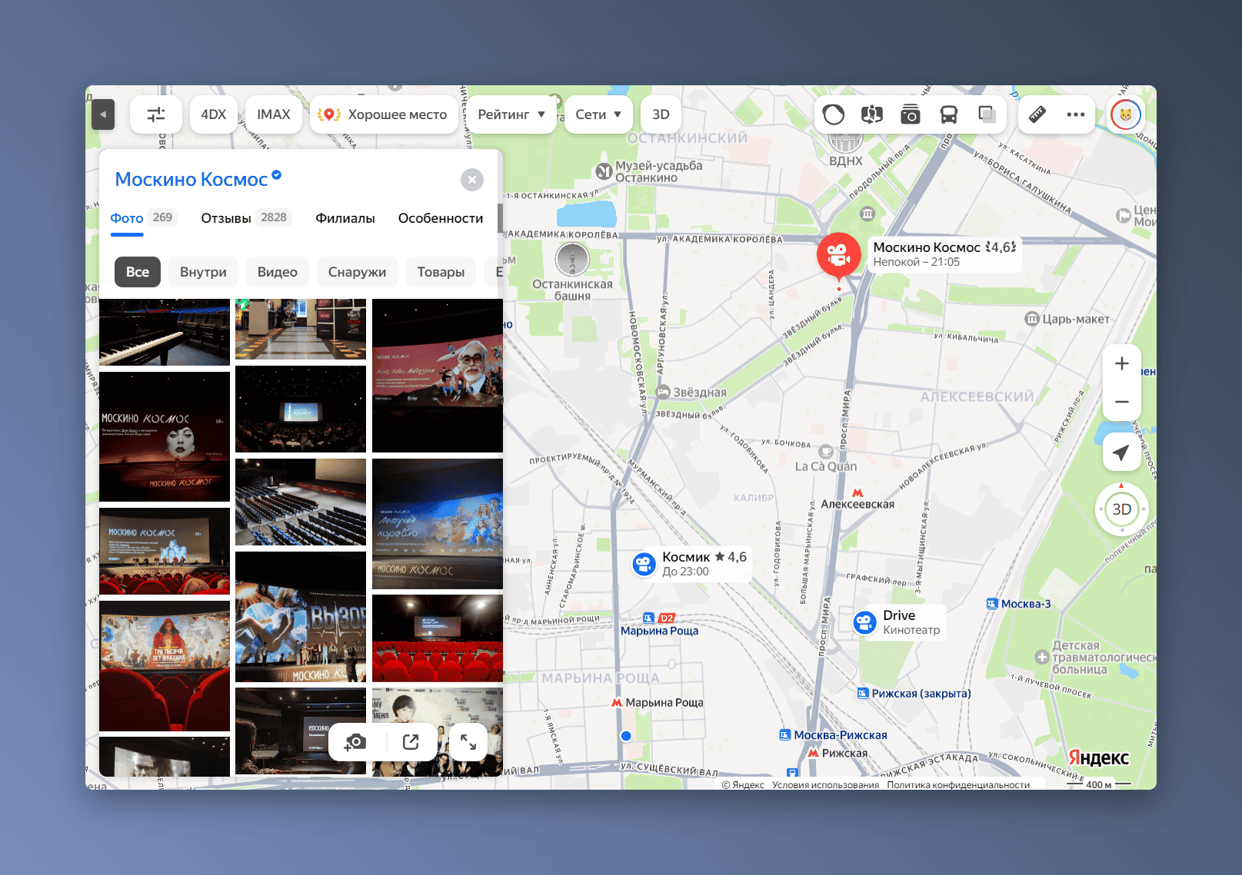Image resolution: width=1242 pixels, height=875 pixels.
Task: Open street panoramas icon in map toolbar
Action: pyautogui.click(x=872, y=114)
